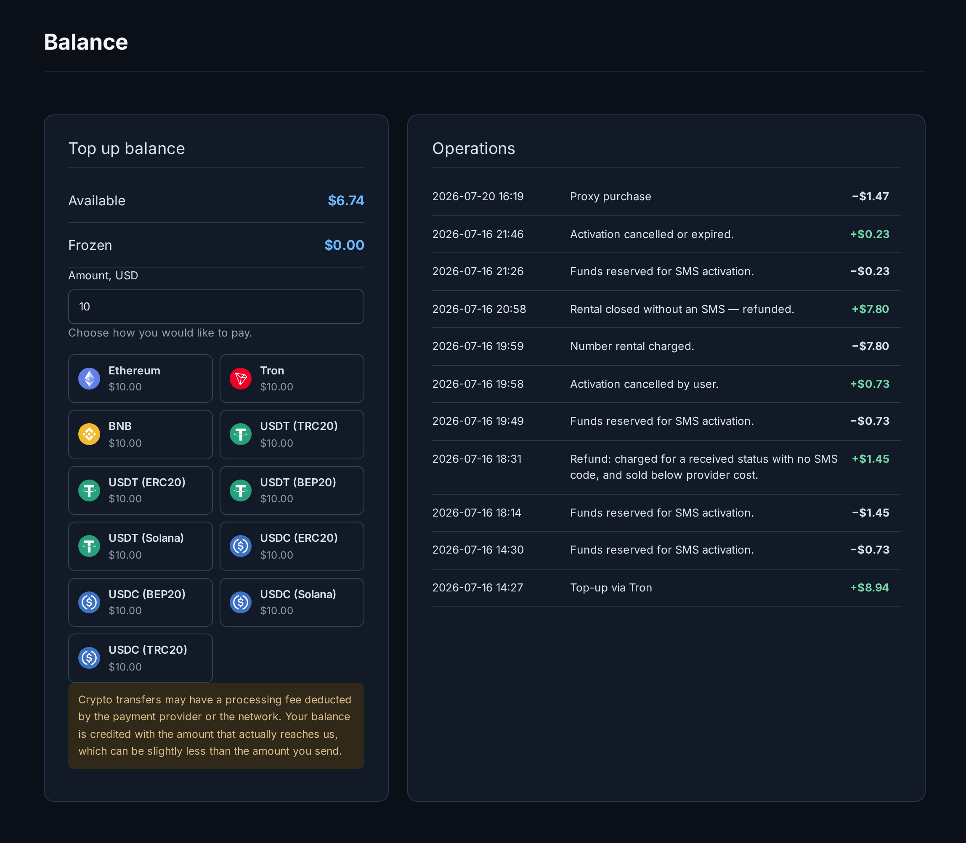Click the −$1.45 reserved amount
This screenshot has width=966, height=843.
pyautogui.click(x=870, y=513)
